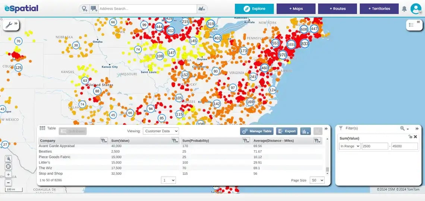
Task: Select the Beatties row
Action: coord(180,151)
